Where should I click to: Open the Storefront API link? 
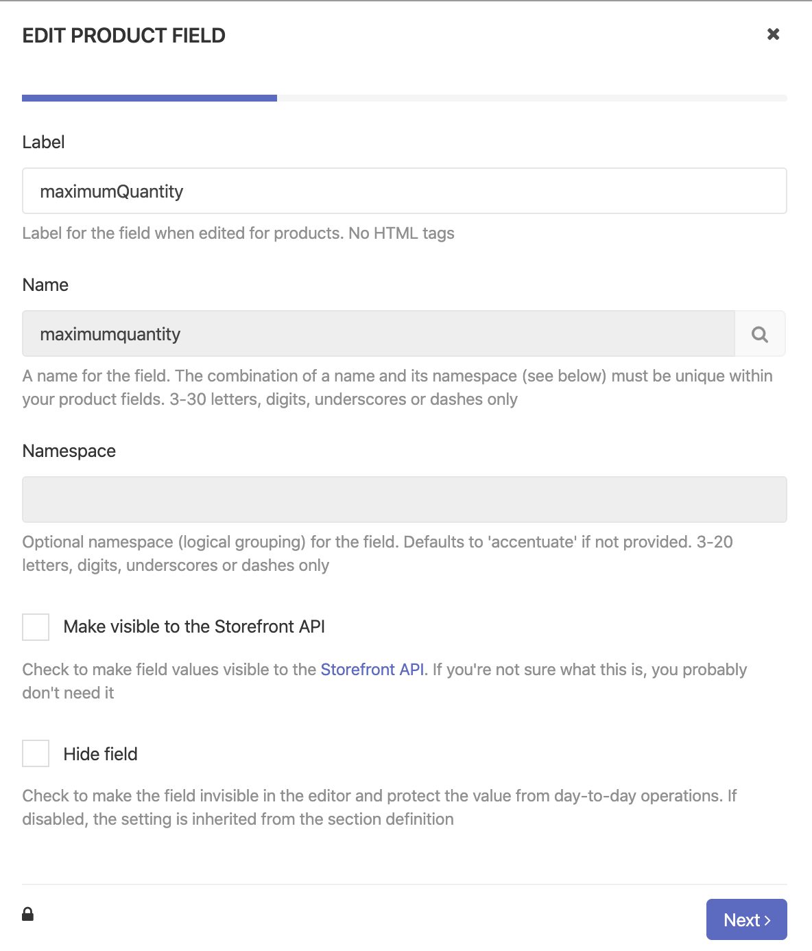(x=372, y=670)
